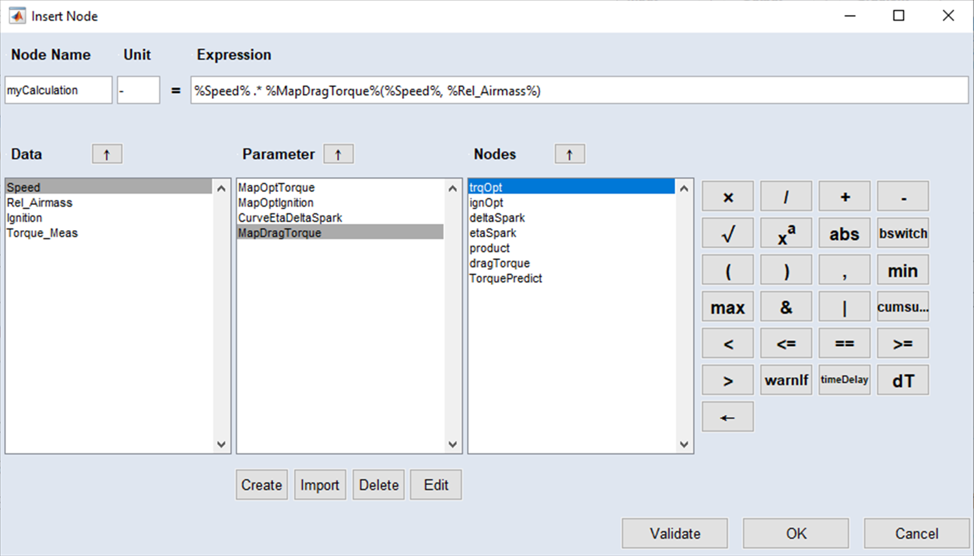Select Speed in the Data list
974x556 pixels.
[x=109, y=187]
